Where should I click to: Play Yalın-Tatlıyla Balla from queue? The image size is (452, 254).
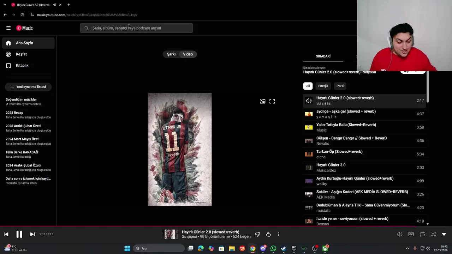364,127
